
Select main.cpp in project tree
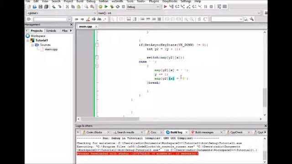click(x=51, y=50)
